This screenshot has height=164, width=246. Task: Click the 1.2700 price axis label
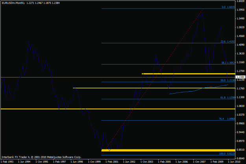pos(240,71)
